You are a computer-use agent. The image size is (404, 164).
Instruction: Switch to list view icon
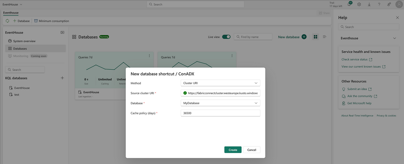[x=325, y=37]
